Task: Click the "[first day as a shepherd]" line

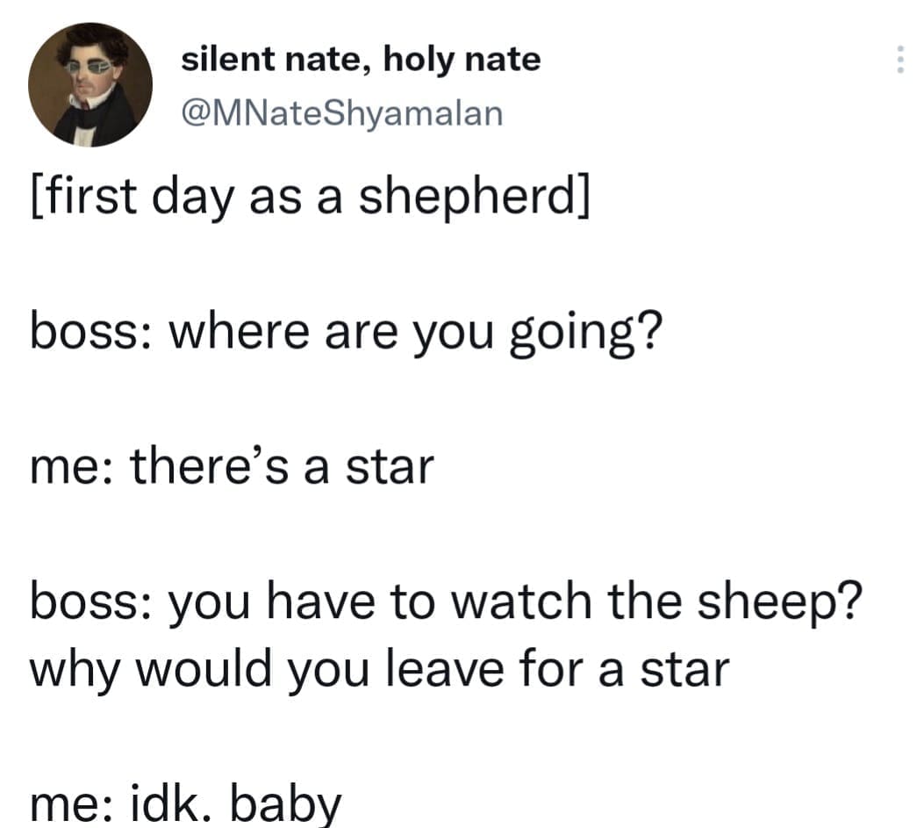Action: click(x=310, y=197)
